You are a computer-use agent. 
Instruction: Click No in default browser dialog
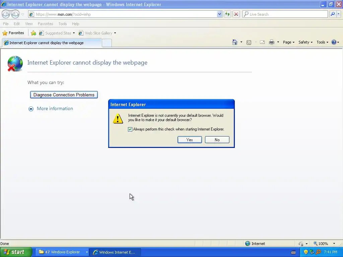[x=217, y=140]
